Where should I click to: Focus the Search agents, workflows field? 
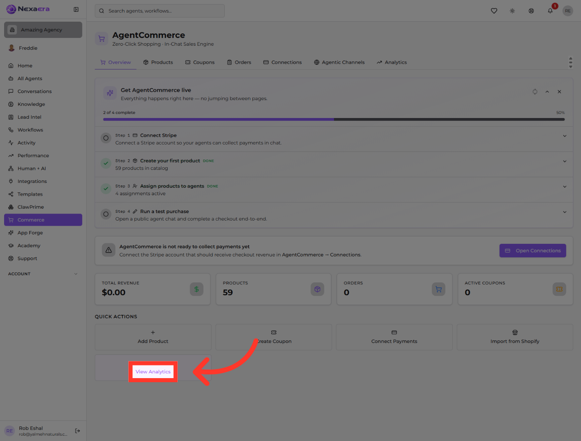[x=160, y=11]
